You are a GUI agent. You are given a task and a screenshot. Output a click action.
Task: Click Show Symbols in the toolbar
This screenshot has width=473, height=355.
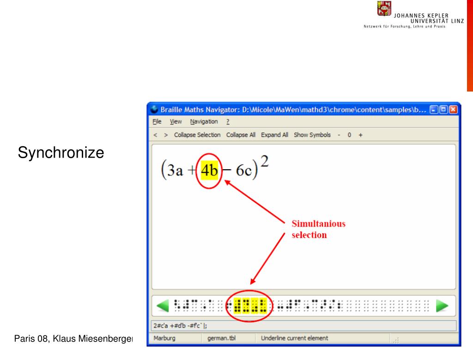point(312,135)
